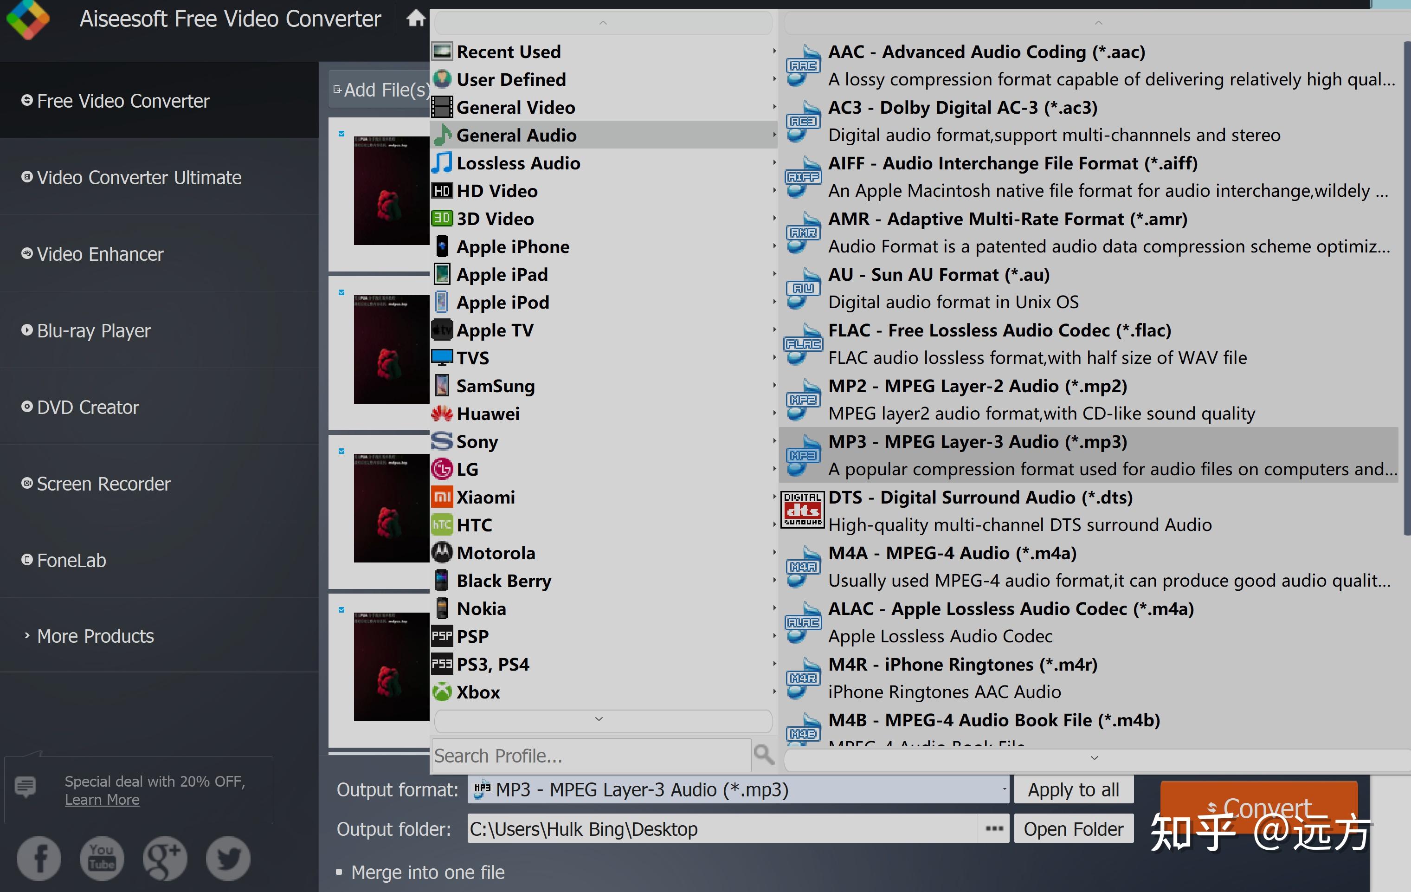This screenshot has width=1411, height=892.
Task: Select PS3, PS4 category
Action: (x=604, y=664)
